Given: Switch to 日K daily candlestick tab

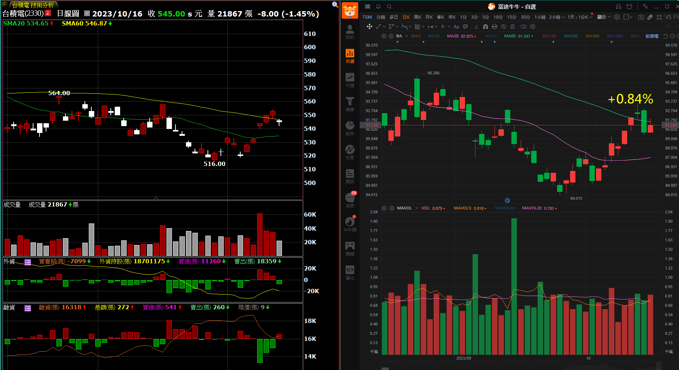Looking at the screenshot, I should pyautogui.click(x=406, y=17).
